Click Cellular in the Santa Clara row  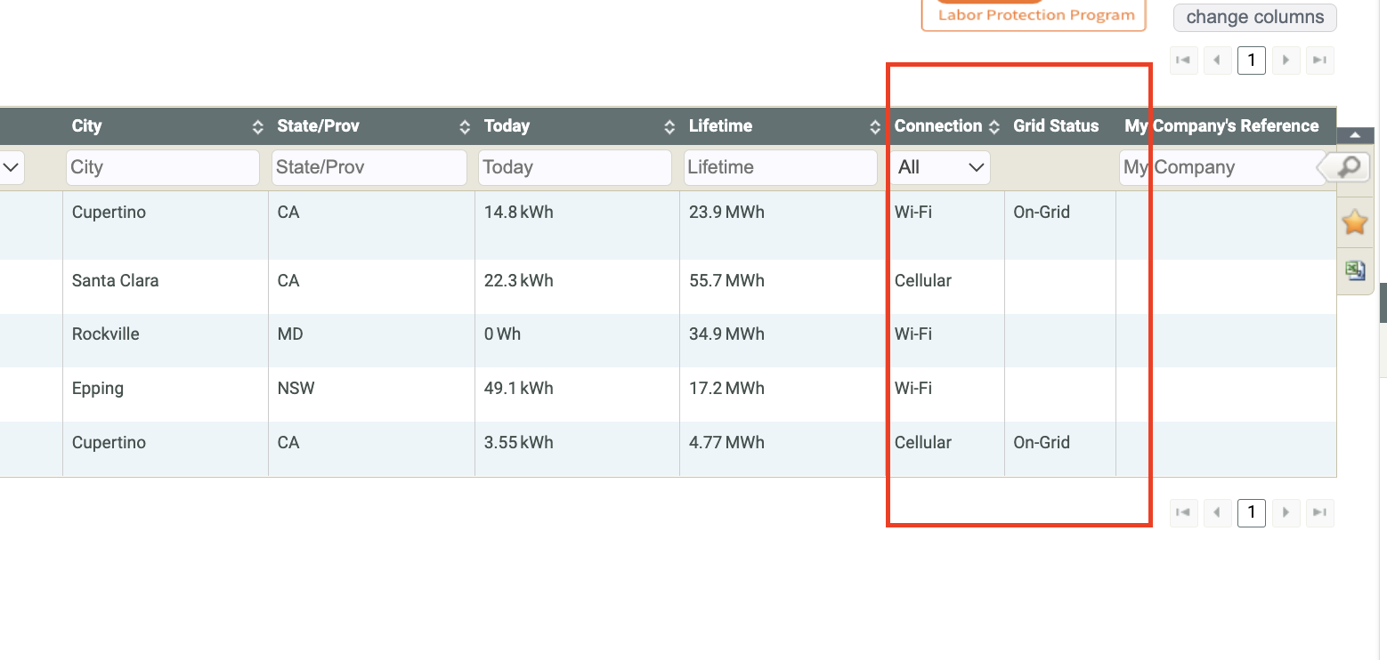(922, 280)
